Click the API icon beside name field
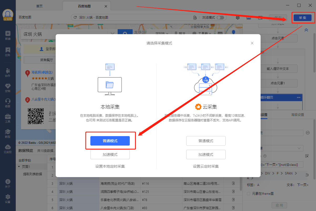The height and width of the screenshot is (211, 316). [x=308, y=133]
